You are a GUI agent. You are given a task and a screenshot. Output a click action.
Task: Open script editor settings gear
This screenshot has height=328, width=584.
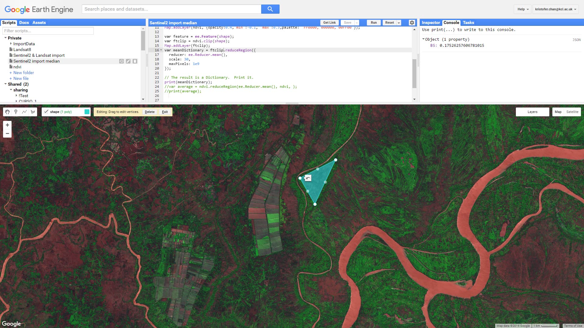pos(412,22)
